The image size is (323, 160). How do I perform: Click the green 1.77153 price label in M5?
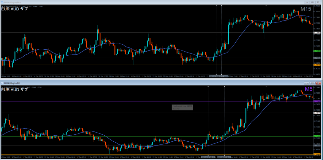tap(317, 136)
